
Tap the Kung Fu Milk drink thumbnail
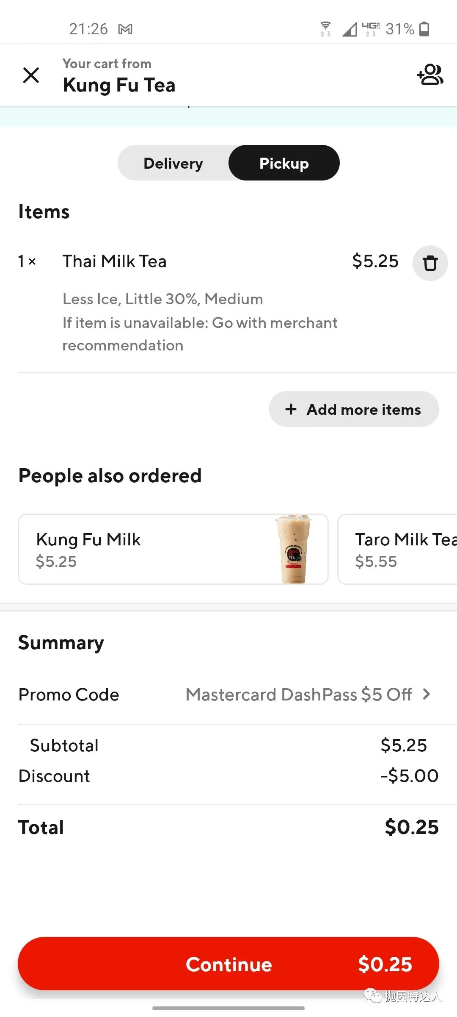[291, 549]
